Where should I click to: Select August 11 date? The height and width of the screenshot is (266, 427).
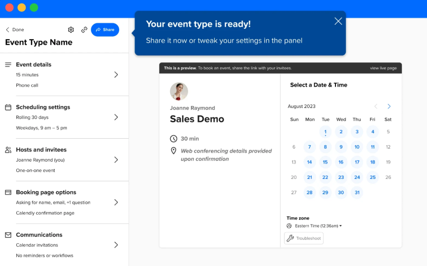pyautogui.click(x=373, y=147)
